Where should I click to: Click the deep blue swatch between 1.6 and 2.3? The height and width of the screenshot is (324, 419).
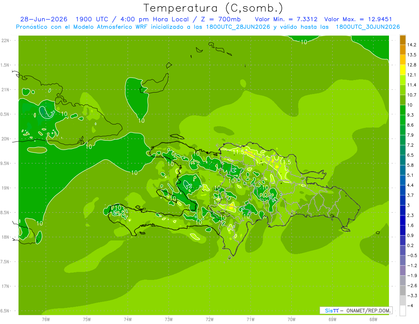click(x=403, y=220)
